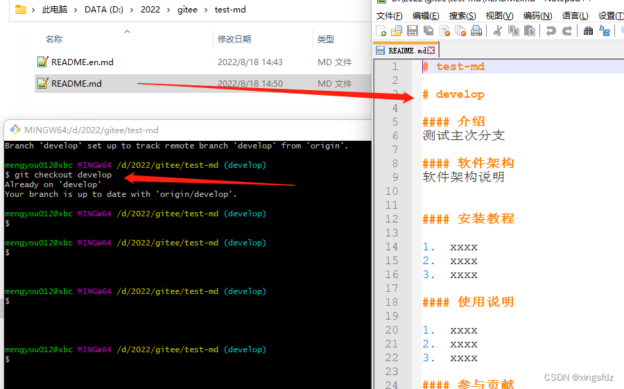Navigate to DATA (D:) in breadcrumb
The height and width of the screenshot is (389, 624).
104,10
